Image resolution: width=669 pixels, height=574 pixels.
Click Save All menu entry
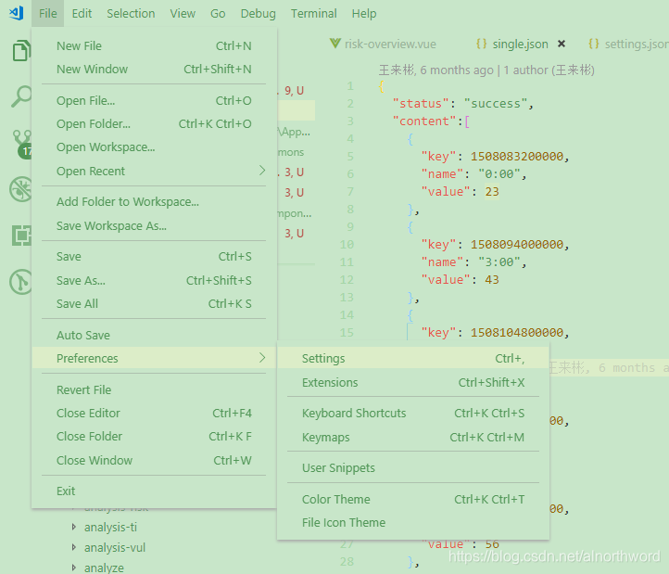[154, 303]
